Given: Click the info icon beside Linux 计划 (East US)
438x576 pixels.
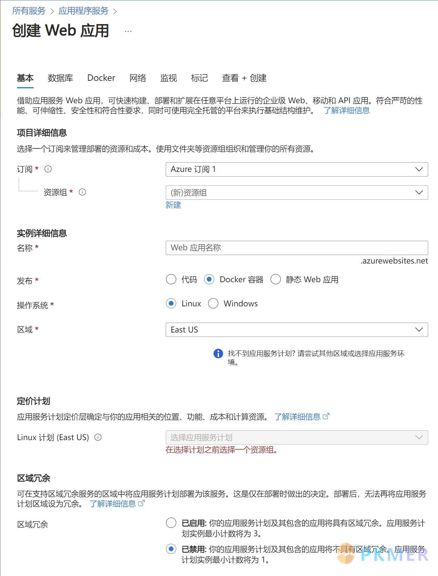Looking at the screenshot, I should tap(98, 437).
